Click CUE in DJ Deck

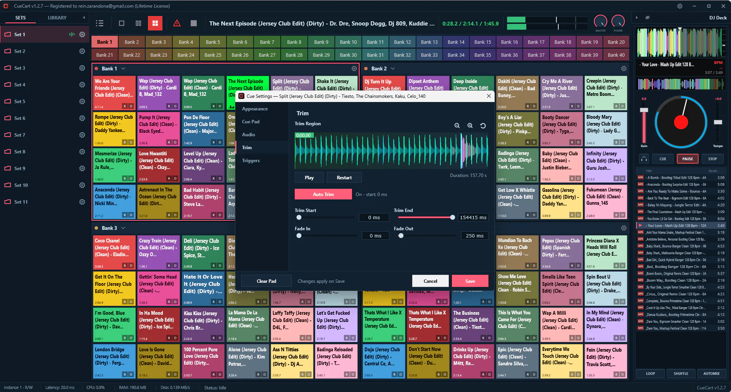663,159
